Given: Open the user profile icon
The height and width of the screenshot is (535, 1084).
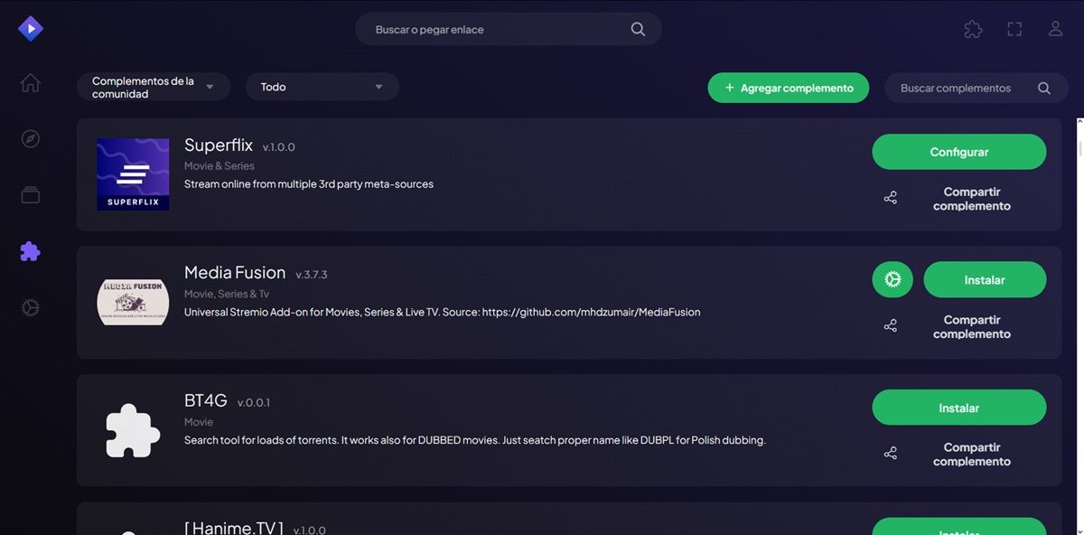Looking at the screenshot, I should pyautogui.click(x=1055, y=29).
